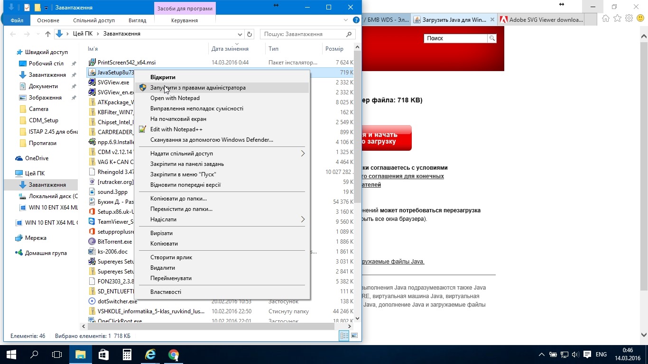Open Google Chrome taskbar icon
This screenshot has width=648, height=364.
(x=174, y=354)
